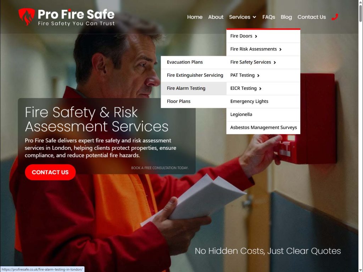Click Fire Safety Services chevron

click(275, 62)
